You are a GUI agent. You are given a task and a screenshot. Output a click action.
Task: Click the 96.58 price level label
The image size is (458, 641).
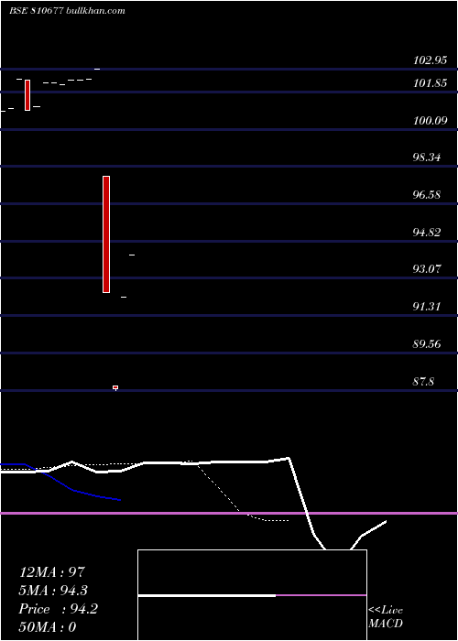point(427,195)
